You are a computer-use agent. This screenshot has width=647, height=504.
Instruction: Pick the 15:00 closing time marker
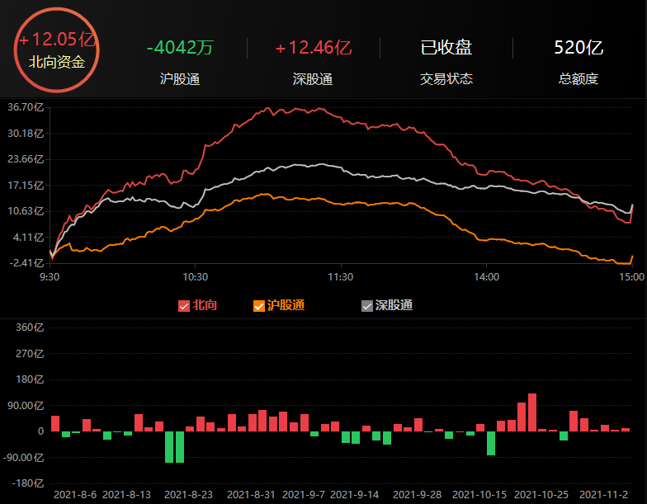[631, 277]
